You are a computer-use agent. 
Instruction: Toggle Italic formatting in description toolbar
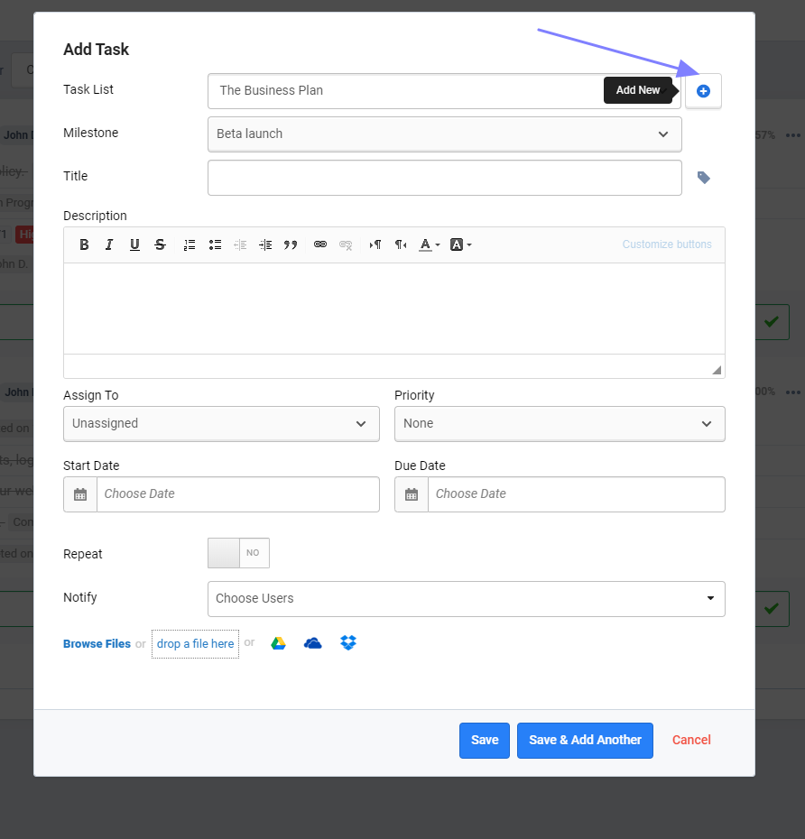click(109, 245)
